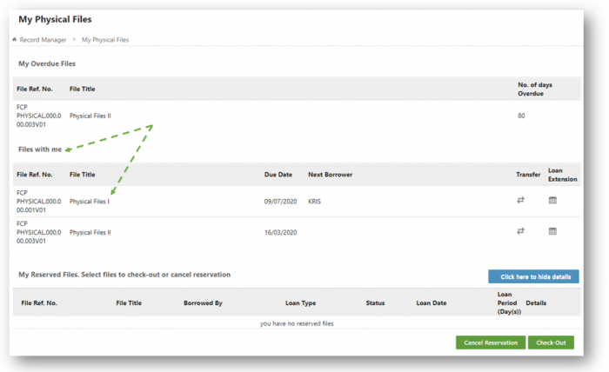Click Physical Files II title in Files with me
Viewport: 609px width, 372px height.
click(x=90, y=232)
